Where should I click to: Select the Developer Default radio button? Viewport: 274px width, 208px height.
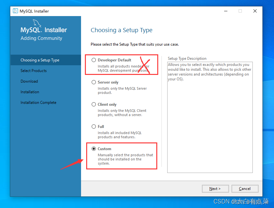[94, 60]
